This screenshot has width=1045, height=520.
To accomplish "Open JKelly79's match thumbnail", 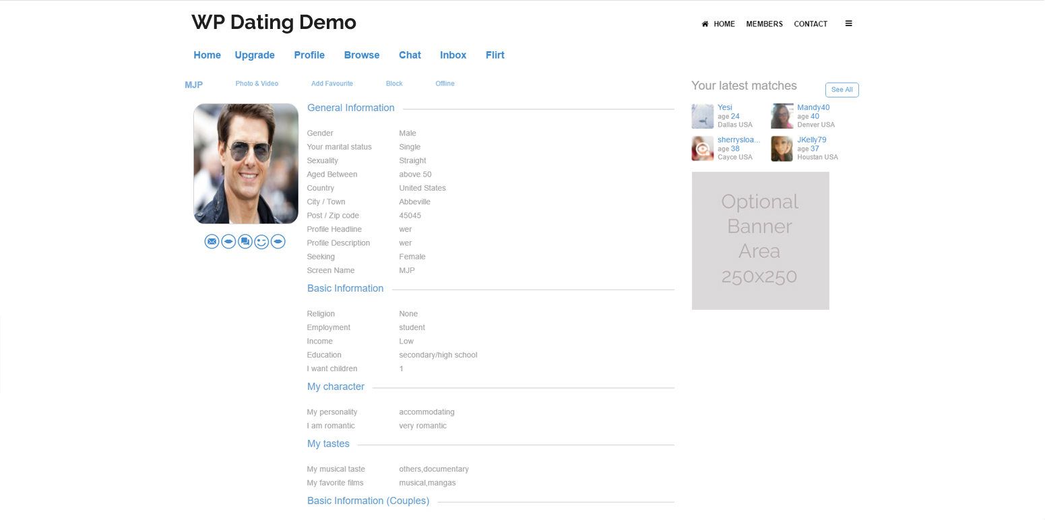I will point(782,149).
